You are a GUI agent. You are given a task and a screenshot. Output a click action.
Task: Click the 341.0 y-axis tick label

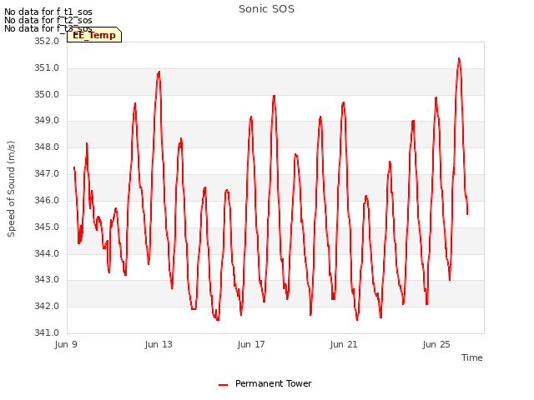[x=47, y=332]
